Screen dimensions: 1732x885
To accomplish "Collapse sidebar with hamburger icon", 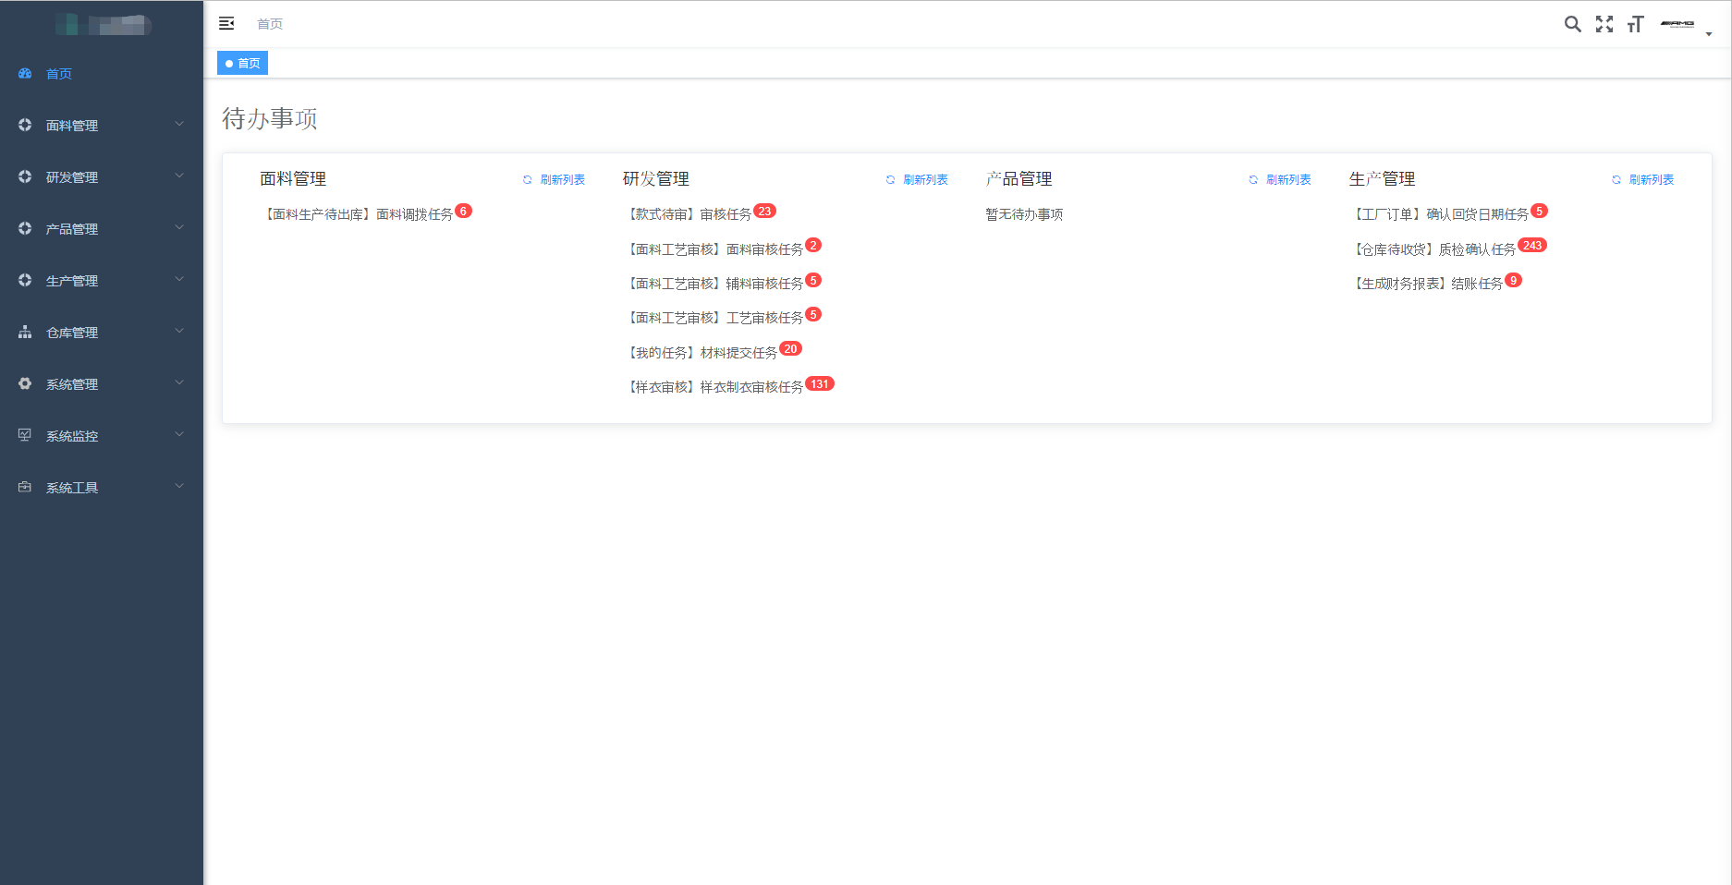I will point(226,24).
